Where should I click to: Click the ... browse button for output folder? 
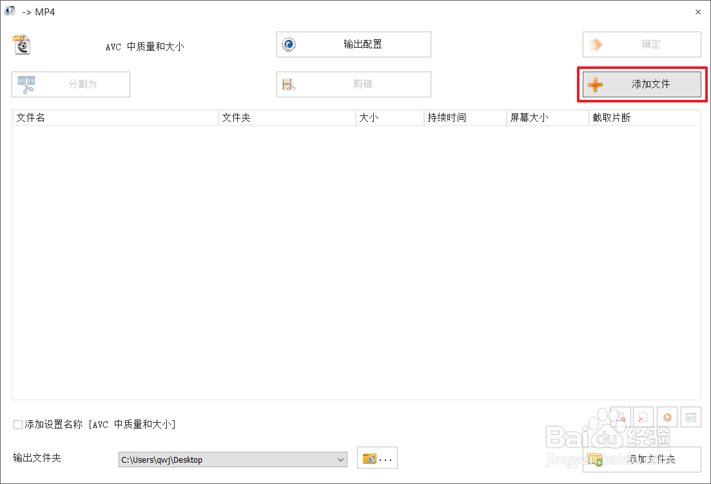coord(377,458)
